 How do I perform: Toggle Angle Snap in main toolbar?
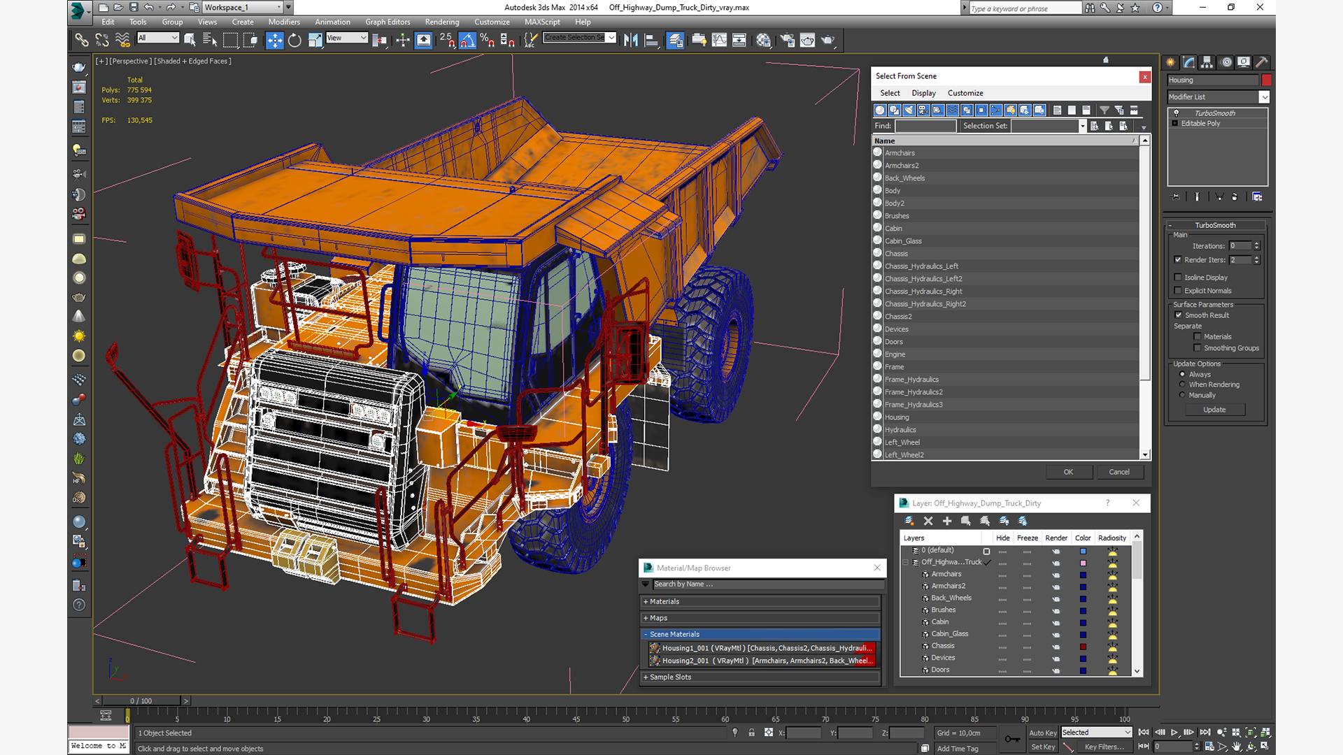(467, 40)
